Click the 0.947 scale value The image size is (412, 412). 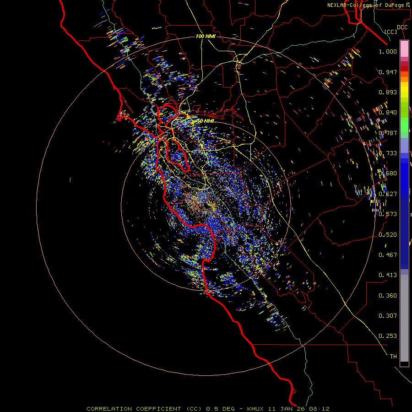[388, 72]
